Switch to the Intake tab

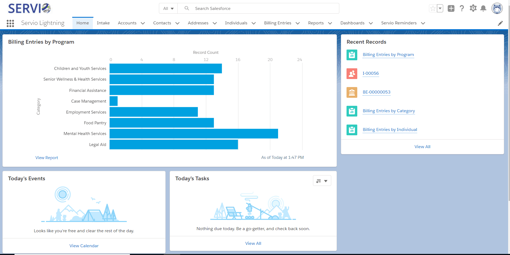(103, 23)
